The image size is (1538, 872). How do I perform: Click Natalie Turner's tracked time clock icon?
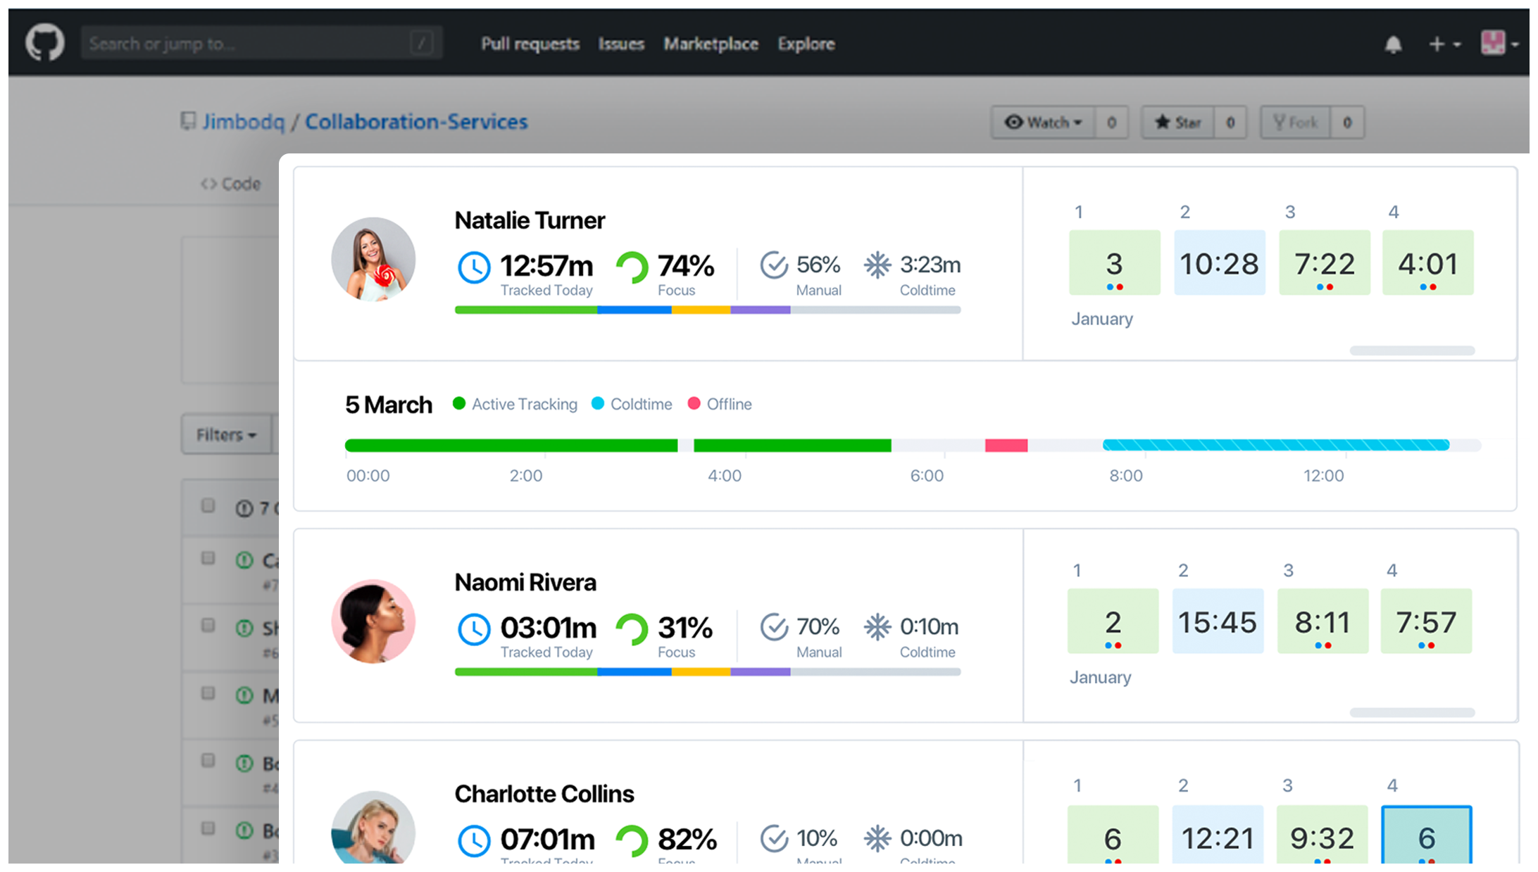474,268
